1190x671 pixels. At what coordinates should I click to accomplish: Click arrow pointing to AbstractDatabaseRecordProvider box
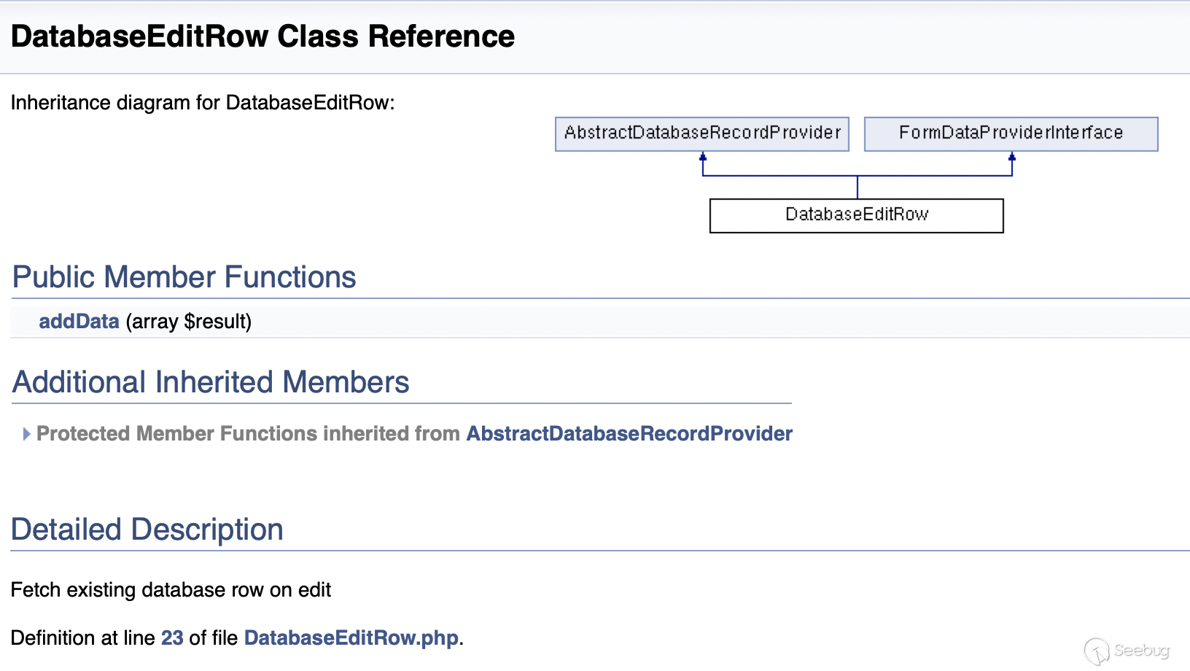(x=703, y=156)
